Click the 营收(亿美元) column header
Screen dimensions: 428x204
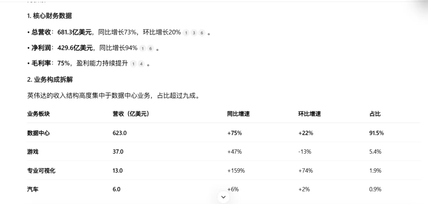(x=131, y=114)
